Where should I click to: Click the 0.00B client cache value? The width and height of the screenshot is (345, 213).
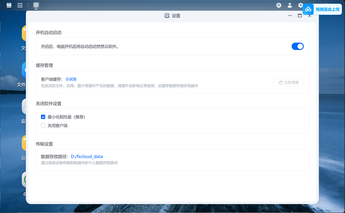click(x=71, y=79)
